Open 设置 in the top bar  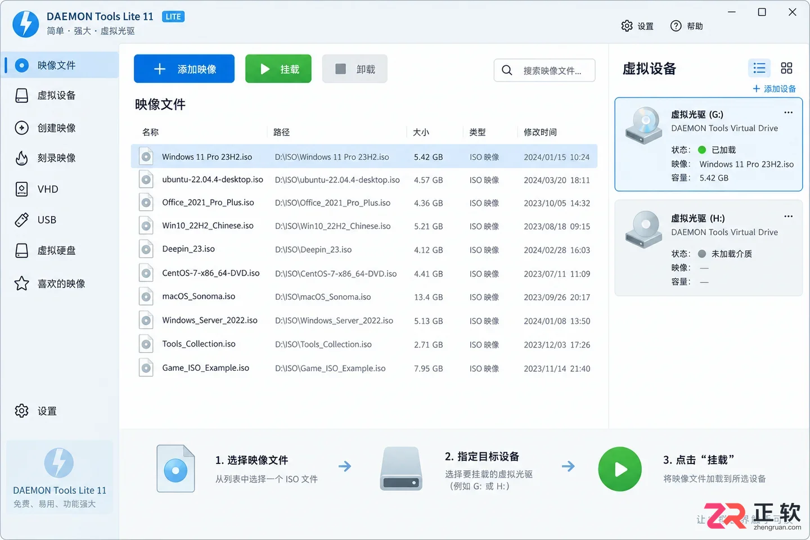[637, 26]
